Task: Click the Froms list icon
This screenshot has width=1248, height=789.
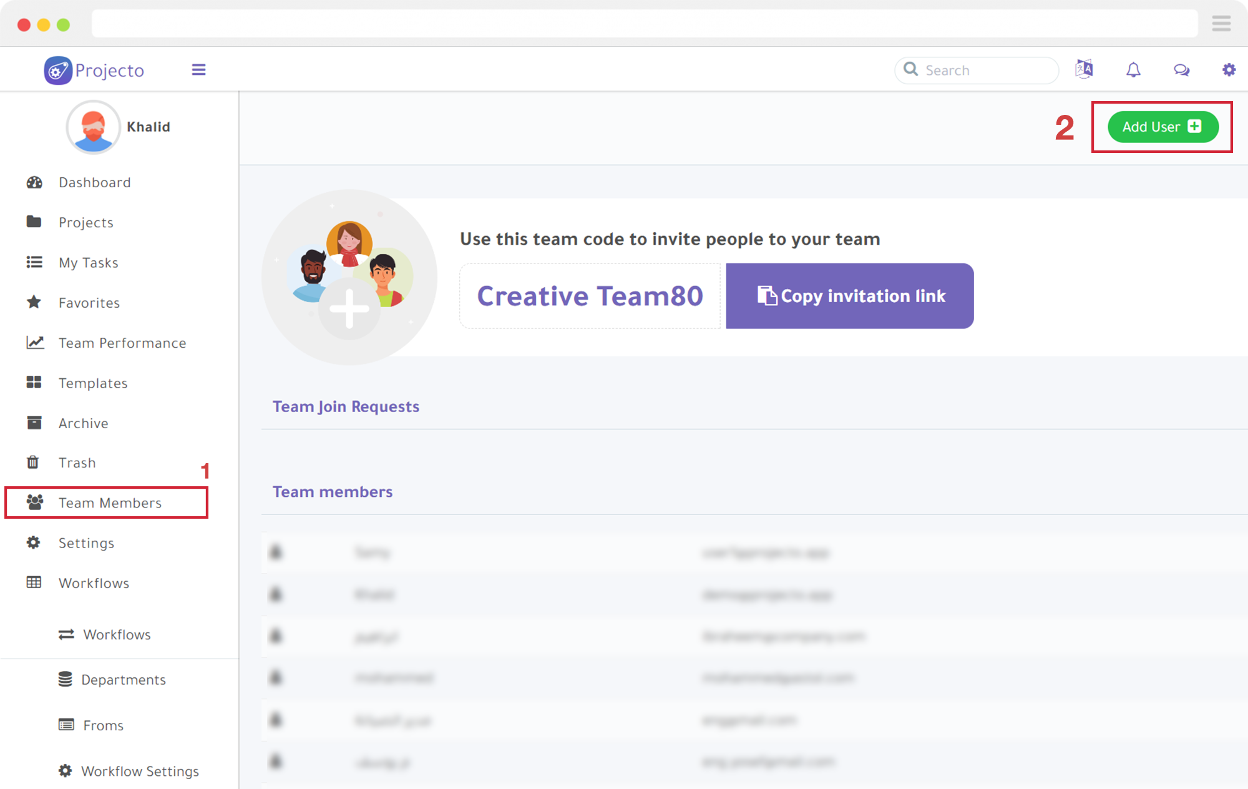Action: tap(66, 725)
